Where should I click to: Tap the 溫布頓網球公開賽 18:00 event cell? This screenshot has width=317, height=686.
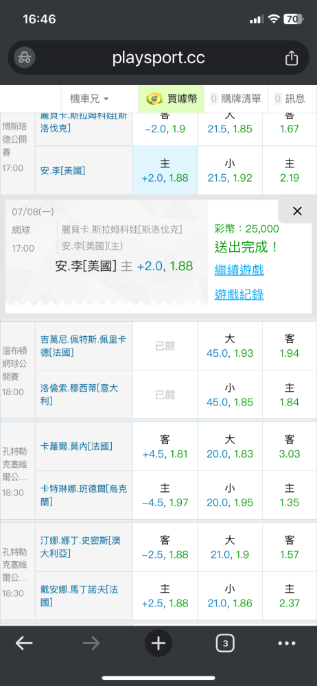click(18, 370)
